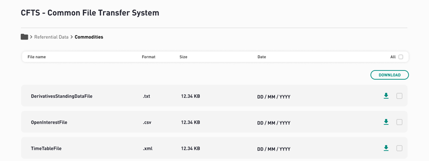The width and height of the screenshot is (429, 161).
Task: Open the DerivativesStandingDataFile file name
Action: coord(62,96)
